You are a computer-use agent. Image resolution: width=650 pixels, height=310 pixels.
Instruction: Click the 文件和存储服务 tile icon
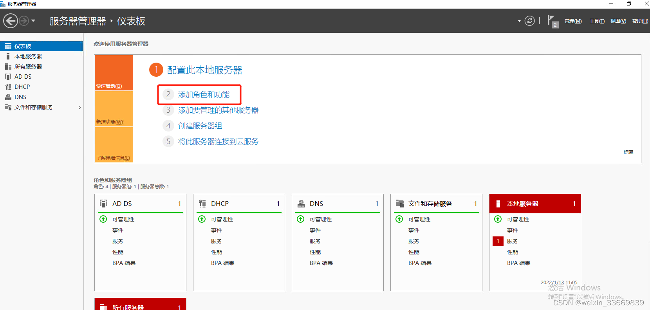pyautogui.click(x=400, y=204)
